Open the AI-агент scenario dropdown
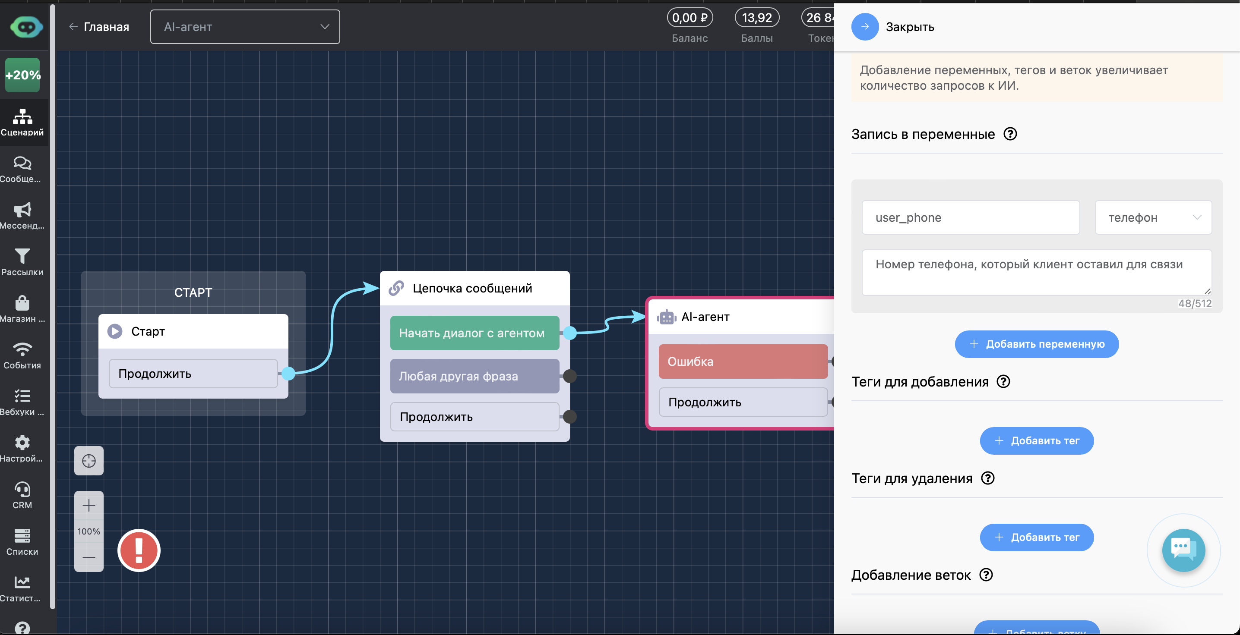The width and height of the screenshot is (1240, 635). (x=245, y=27)
